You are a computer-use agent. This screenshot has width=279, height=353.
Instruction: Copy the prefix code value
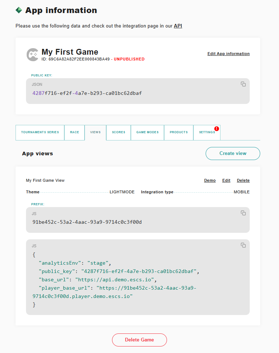[x=243, y=213]
